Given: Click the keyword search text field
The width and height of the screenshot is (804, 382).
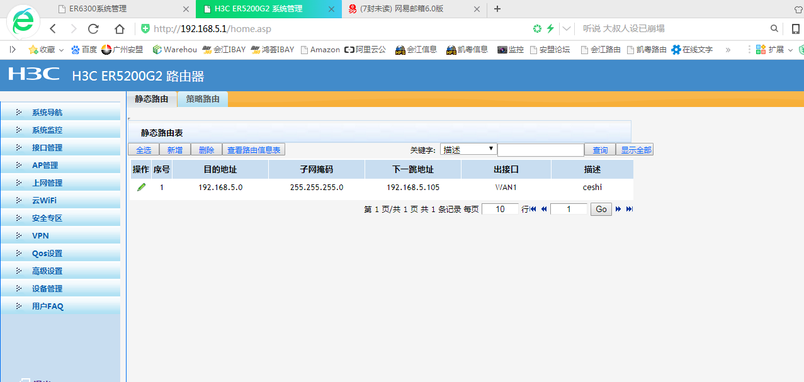Looking at the screenshot, I should point(541,150).
